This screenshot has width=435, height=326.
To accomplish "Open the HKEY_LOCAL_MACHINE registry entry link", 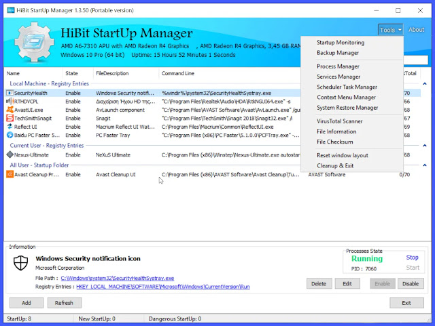I will coord(163,287).
